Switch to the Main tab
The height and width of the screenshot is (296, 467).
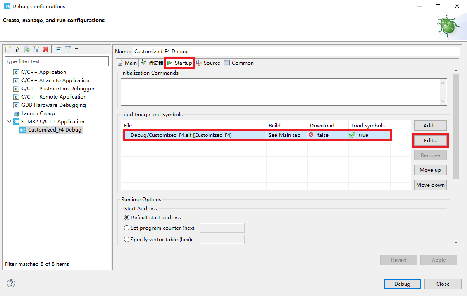[x=127, y=63]
